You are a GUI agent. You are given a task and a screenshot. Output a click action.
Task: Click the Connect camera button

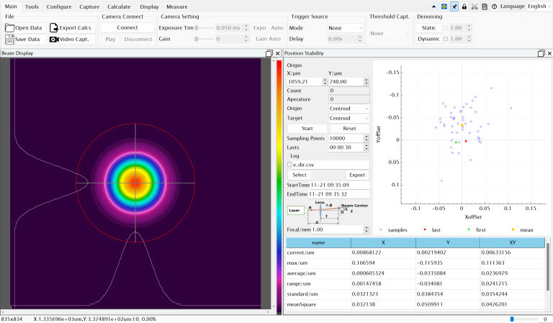point(127,28)
